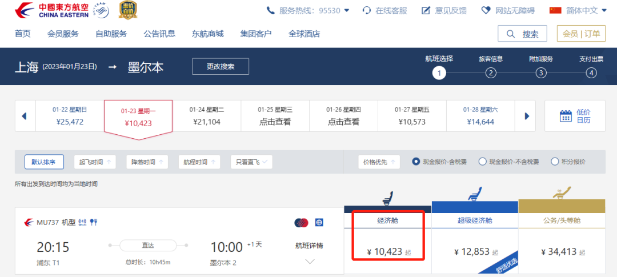The image size is (617, 277).
Task: Click the blue globe icon on MU737 row
Action: pyautogui.click(x=319, y=223)
